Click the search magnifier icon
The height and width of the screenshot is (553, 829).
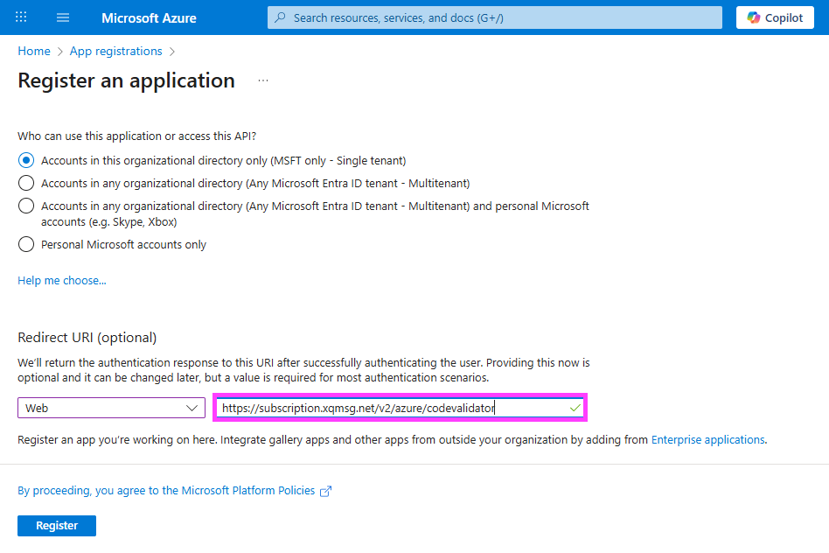(x=281, y=17)
